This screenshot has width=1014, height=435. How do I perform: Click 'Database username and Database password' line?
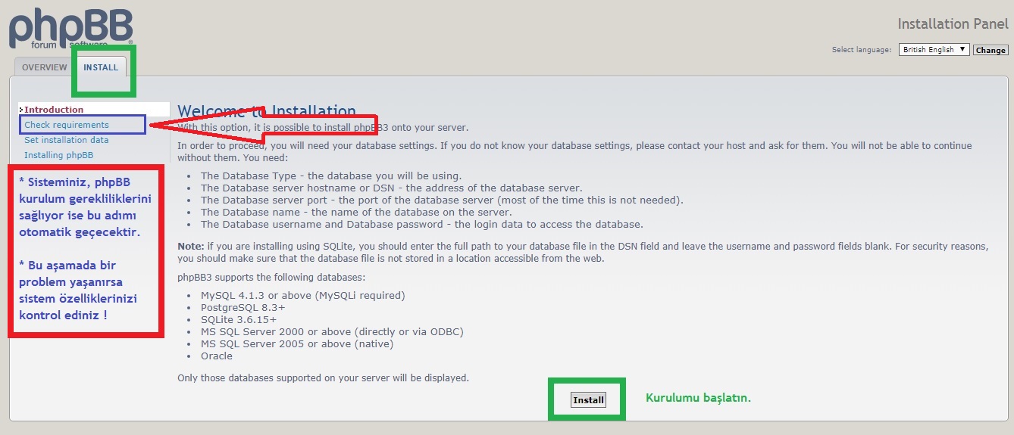[421, 224]
